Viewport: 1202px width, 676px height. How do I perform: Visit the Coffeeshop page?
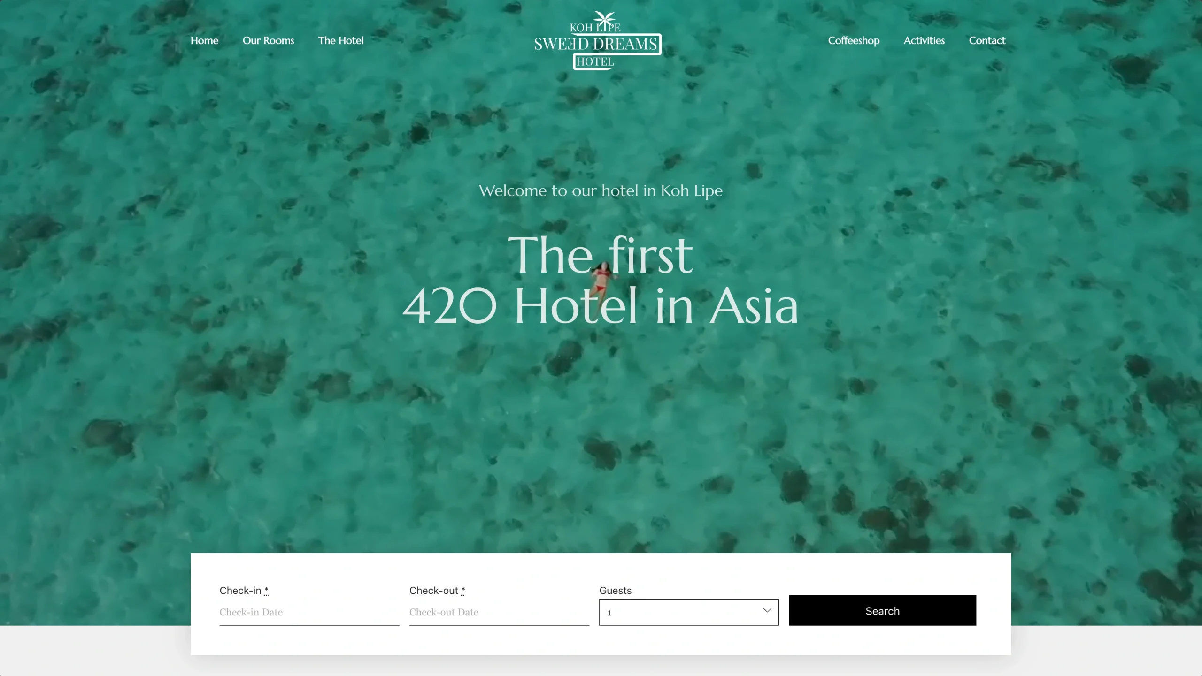tap(854, 40)
